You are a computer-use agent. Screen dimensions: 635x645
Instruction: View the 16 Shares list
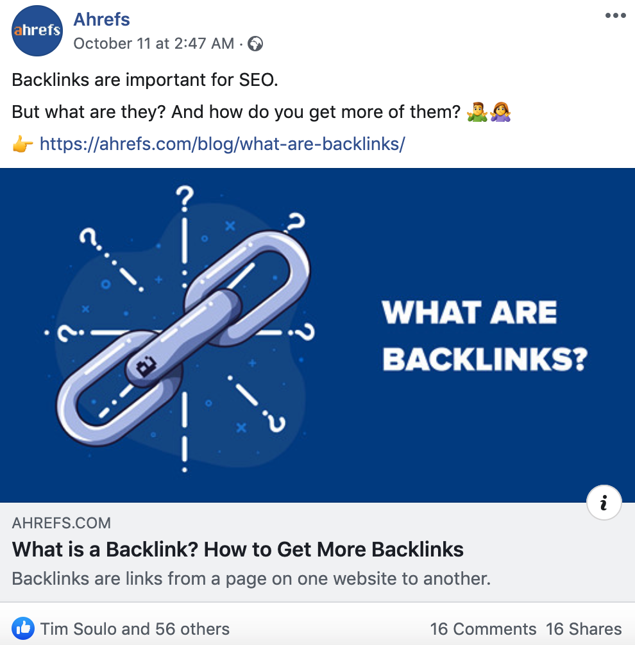[x=584, y=629]
